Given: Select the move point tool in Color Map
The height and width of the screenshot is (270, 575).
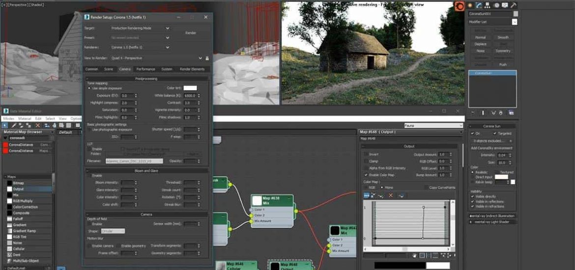Looking at the screenshot, I should click(x=367, y=195).
